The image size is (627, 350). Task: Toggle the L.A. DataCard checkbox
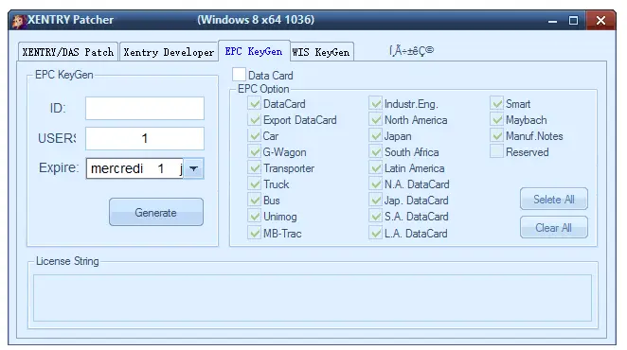click(375, 233)
